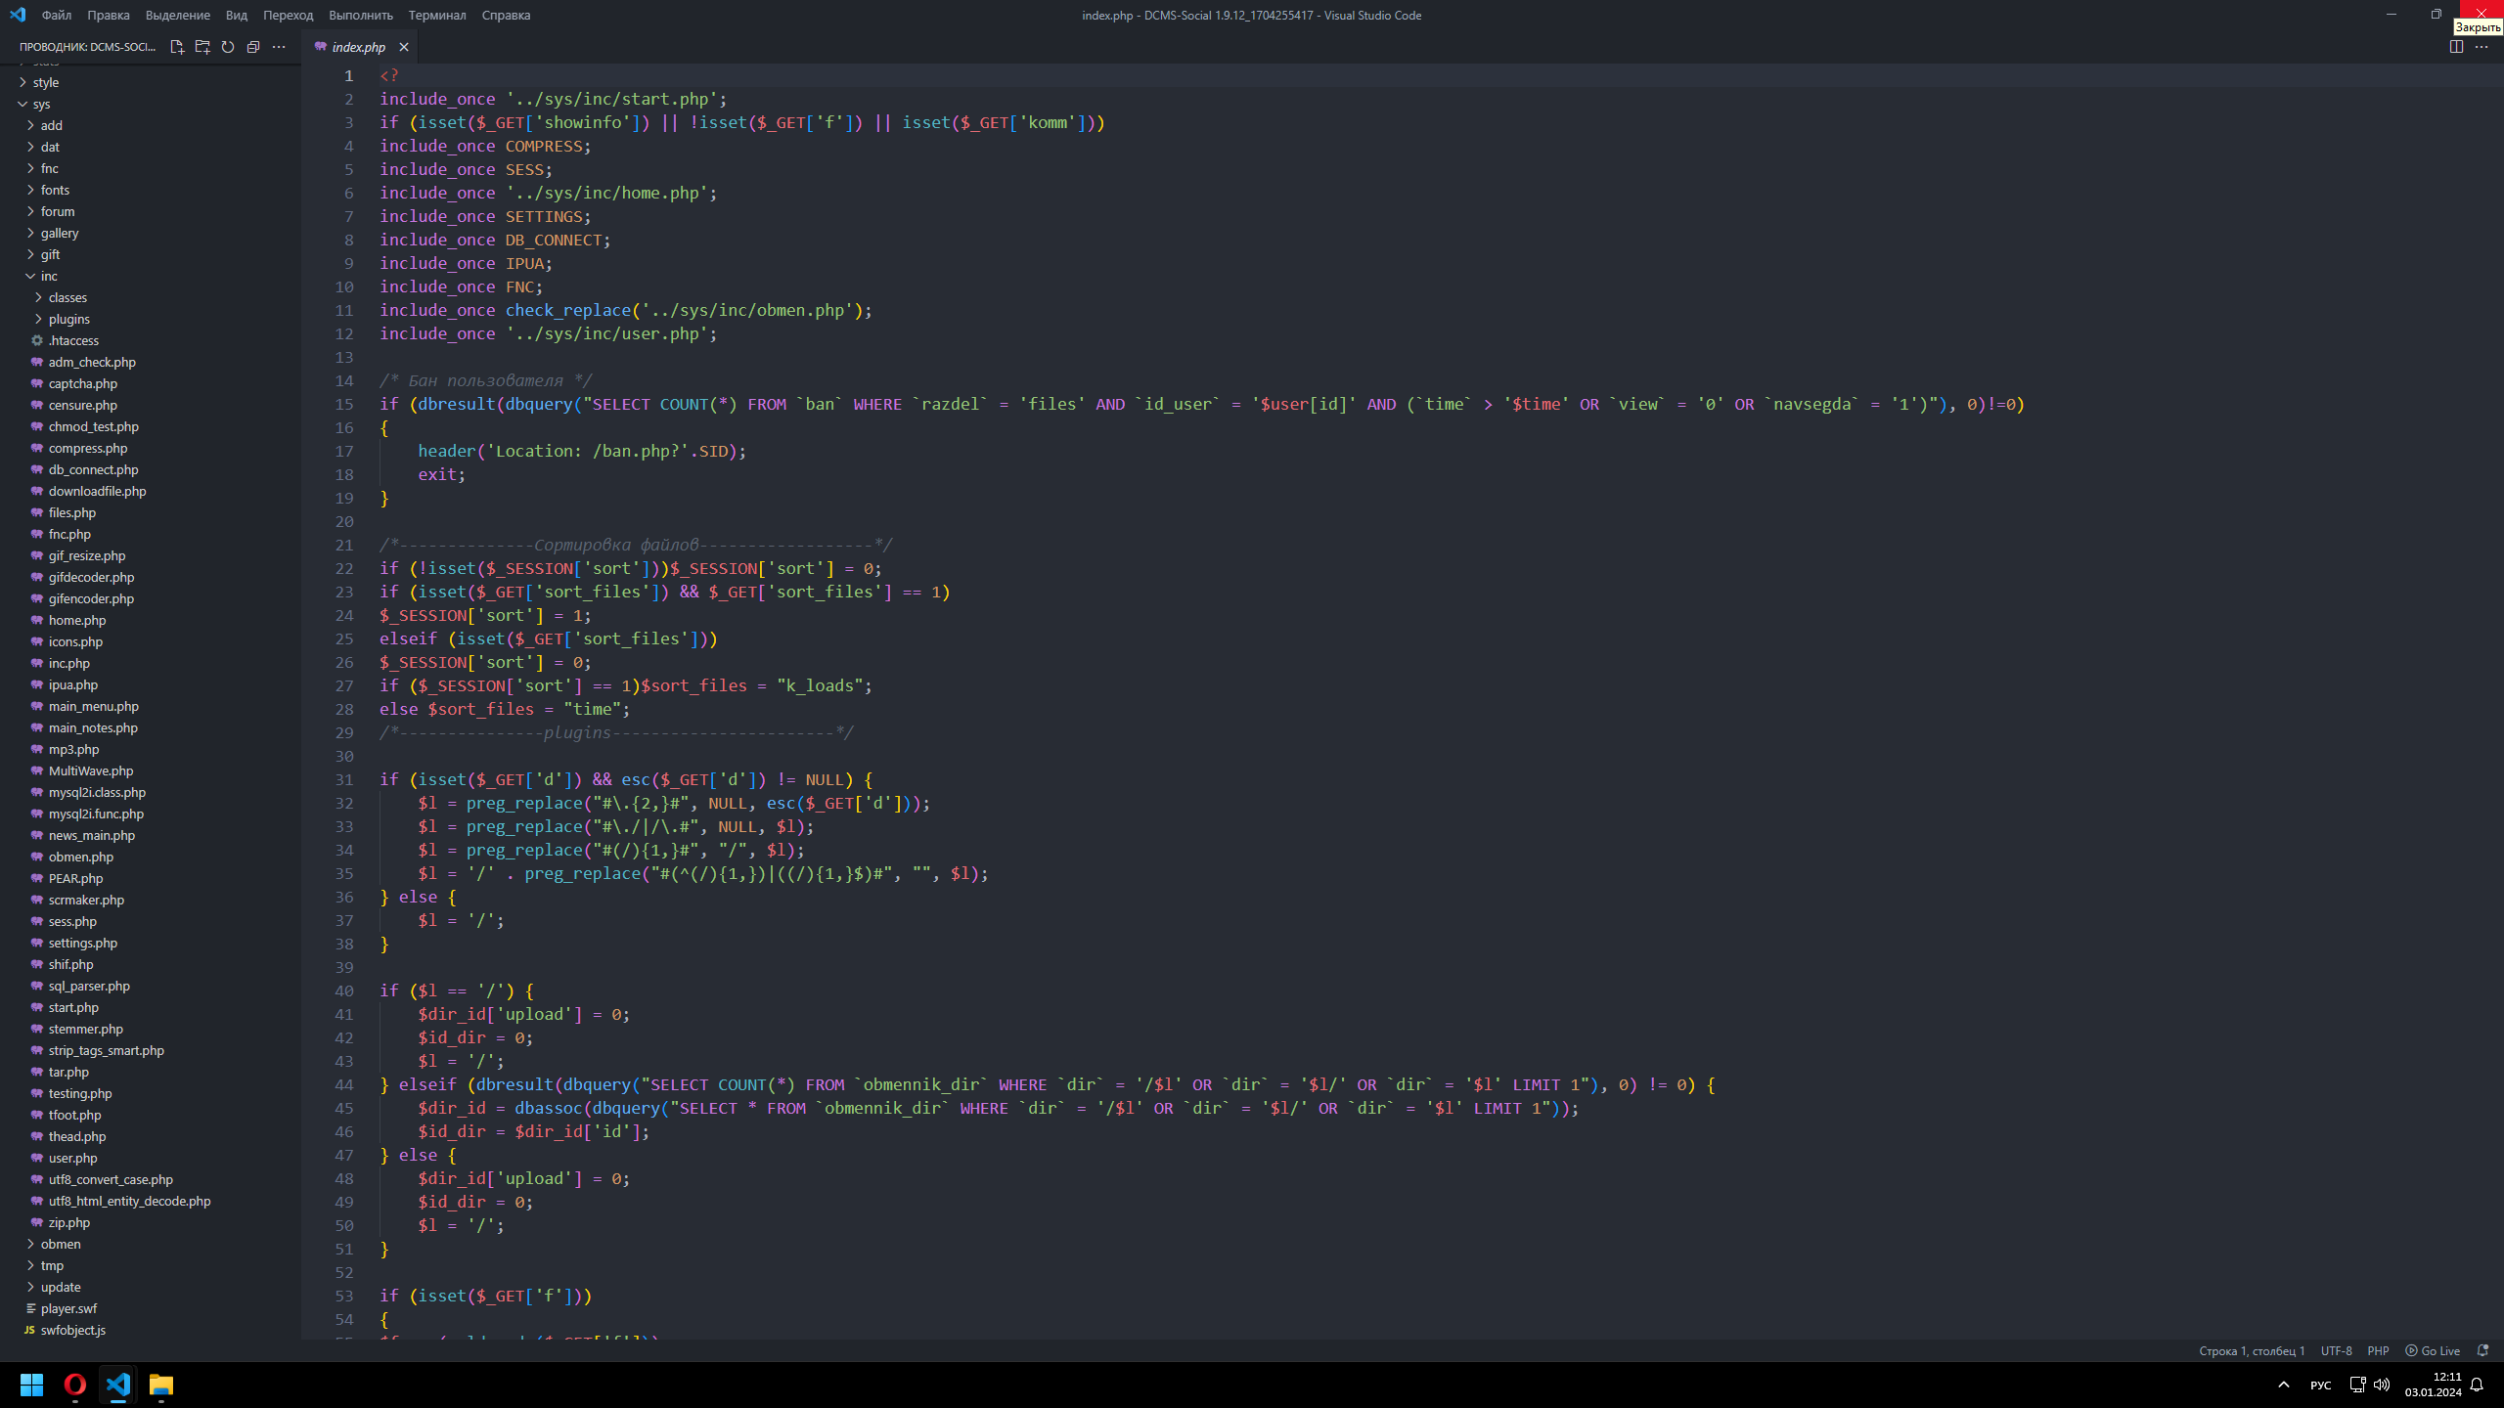Refresh the explorer file tree
This screenshot has height=1408, width=2504.
click(228, 47)
